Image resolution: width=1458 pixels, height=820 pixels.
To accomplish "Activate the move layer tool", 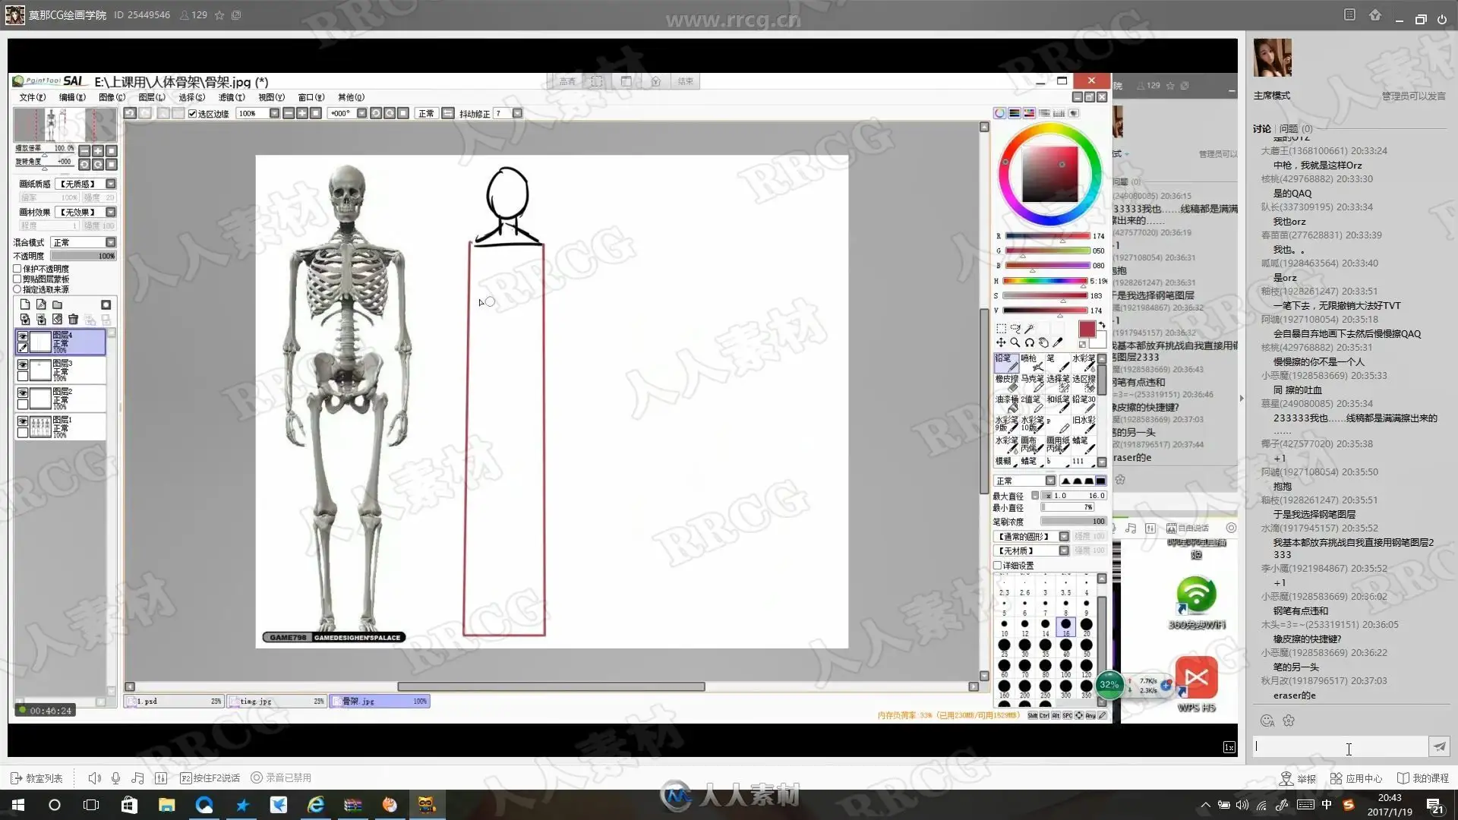I will coord(1001,342).
